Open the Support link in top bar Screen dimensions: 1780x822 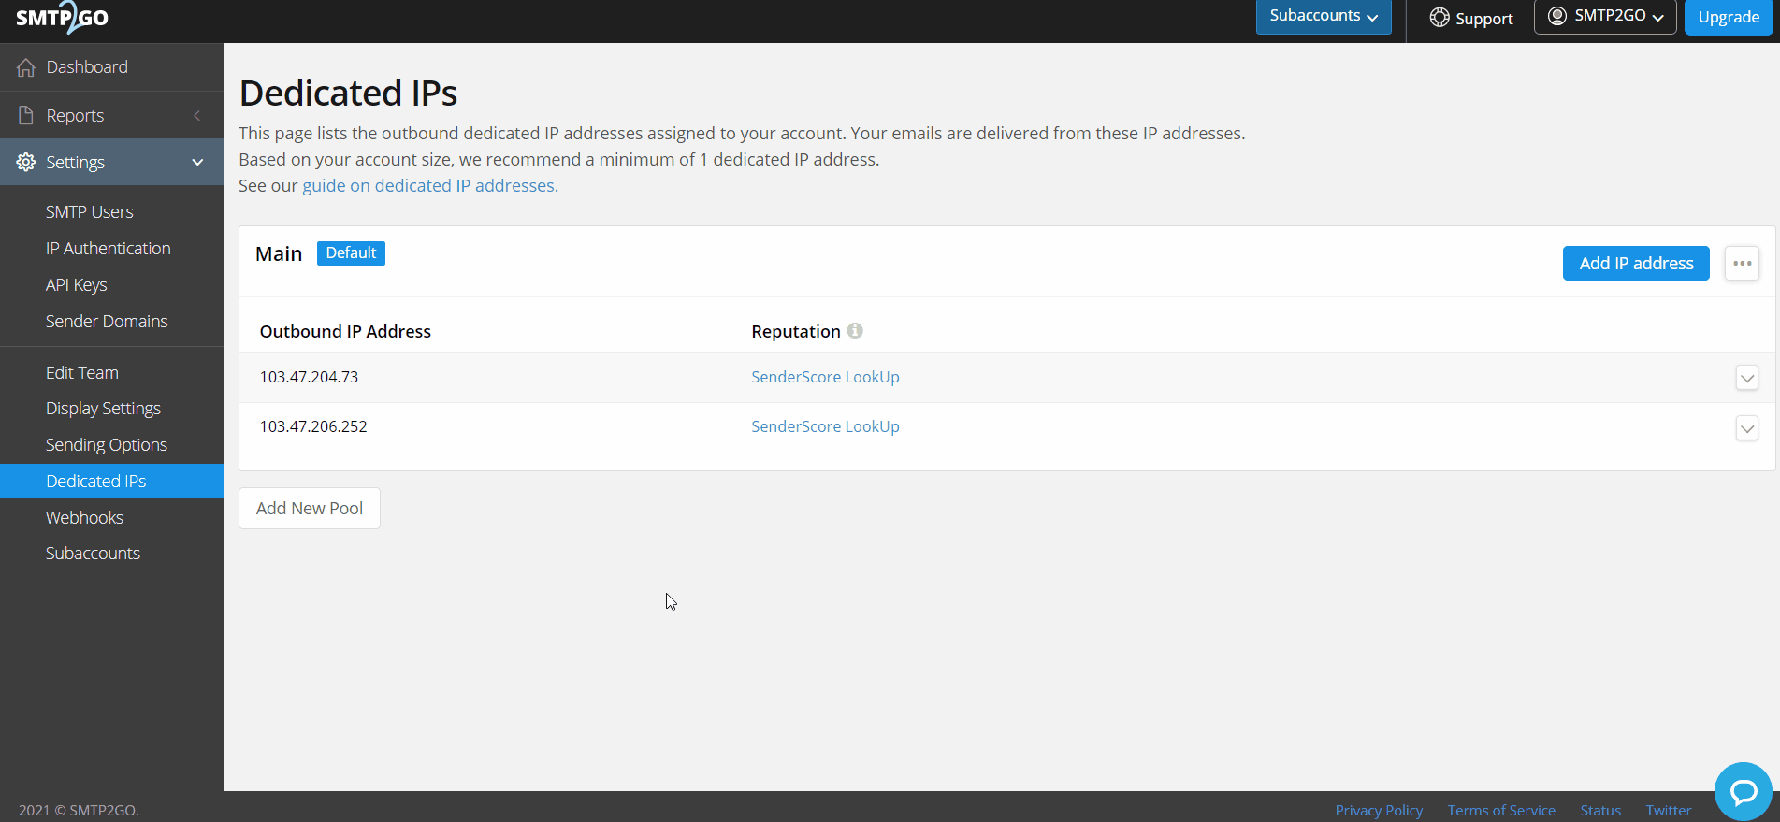[1471, 18]
